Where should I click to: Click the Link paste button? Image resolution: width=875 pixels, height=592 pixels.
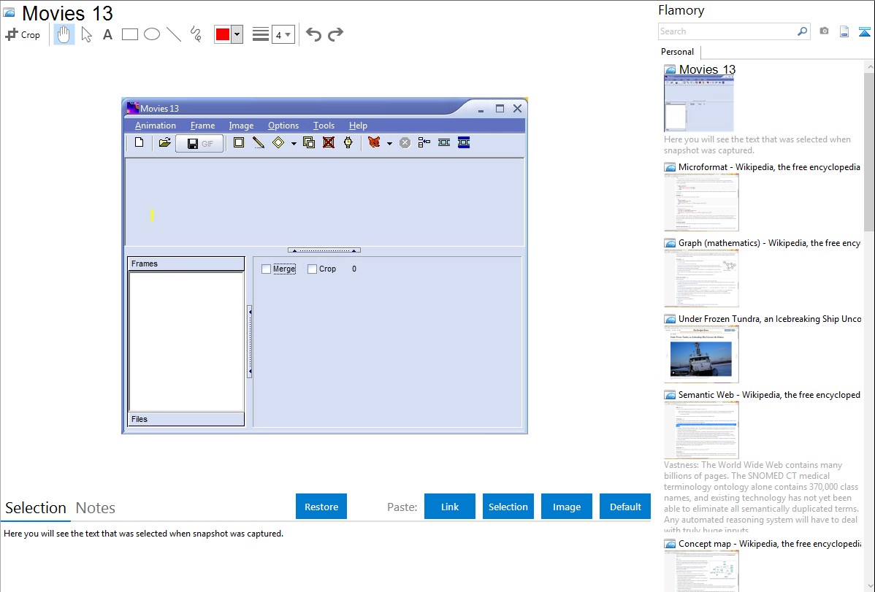(450, 507)
